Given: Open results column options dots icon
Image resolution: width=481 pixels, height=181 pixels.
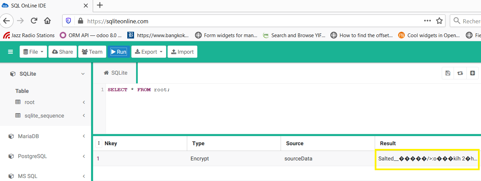Looking at the screenshot, I should [x=99, y=143].
